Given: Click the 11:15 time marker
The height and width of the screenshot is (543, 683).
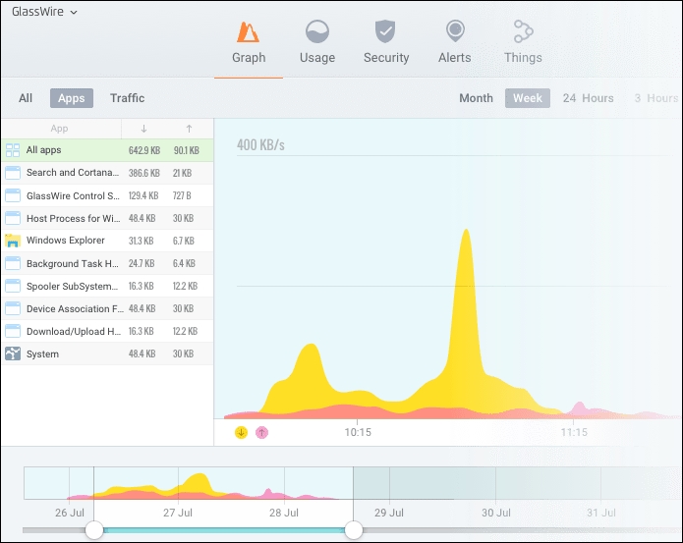Looking at the screenshot, I should click(574, 432).
